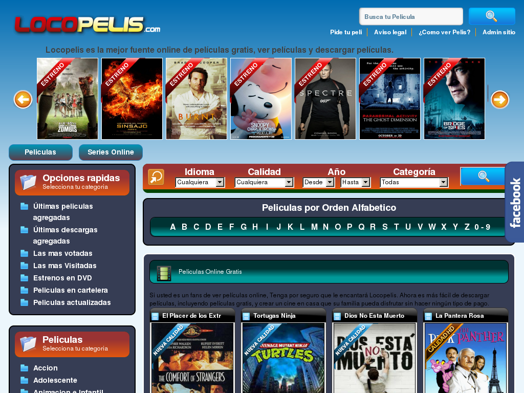Image resolution: width=524 pixels, height=393 pixels.
Task: Click the filter reset refresh icon
Action: 156,177
